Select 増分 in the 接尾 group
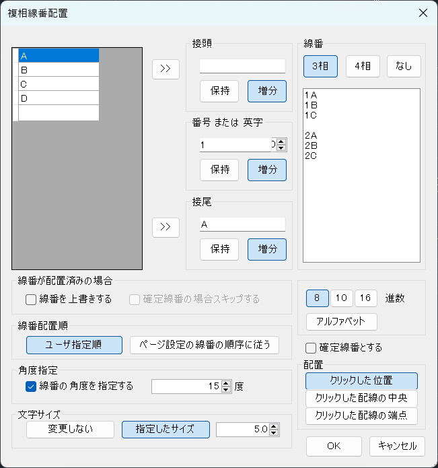438x468 pixels. pyautogui.click(x=267, y=249)
